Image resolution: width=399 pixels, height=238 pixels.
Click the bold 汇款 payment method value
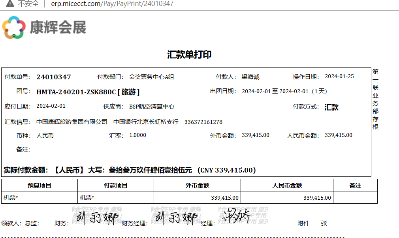pyautogui.click(x=331, y=107)
